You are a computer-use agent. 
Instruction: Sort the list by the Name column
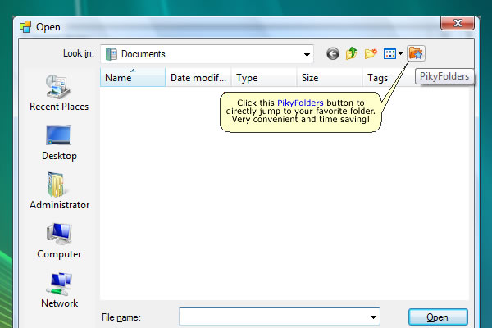(133, 77)
